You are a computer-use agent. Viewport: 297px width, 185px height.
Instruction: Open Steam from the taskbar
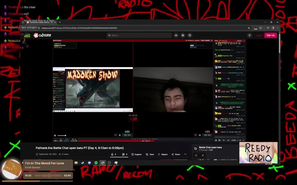83,163
